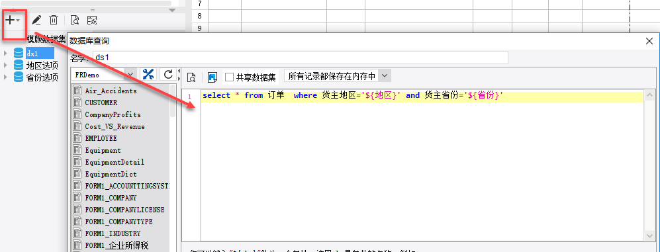Image resolution: width=660 pixels, height=252 pixels.
Task: Close the 数据库查询 dialog
Action: click(x=649, y=41)
